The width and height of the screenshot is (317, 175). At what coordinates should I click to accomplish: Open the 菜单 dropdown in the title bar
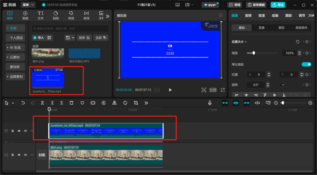pyautogui.click(x=28, y=5)
